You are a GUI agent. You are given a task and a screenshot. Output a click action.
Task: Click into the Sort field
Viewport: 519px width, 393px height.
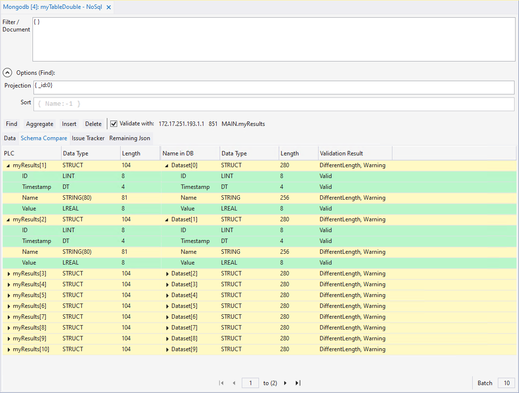point(274,104)
